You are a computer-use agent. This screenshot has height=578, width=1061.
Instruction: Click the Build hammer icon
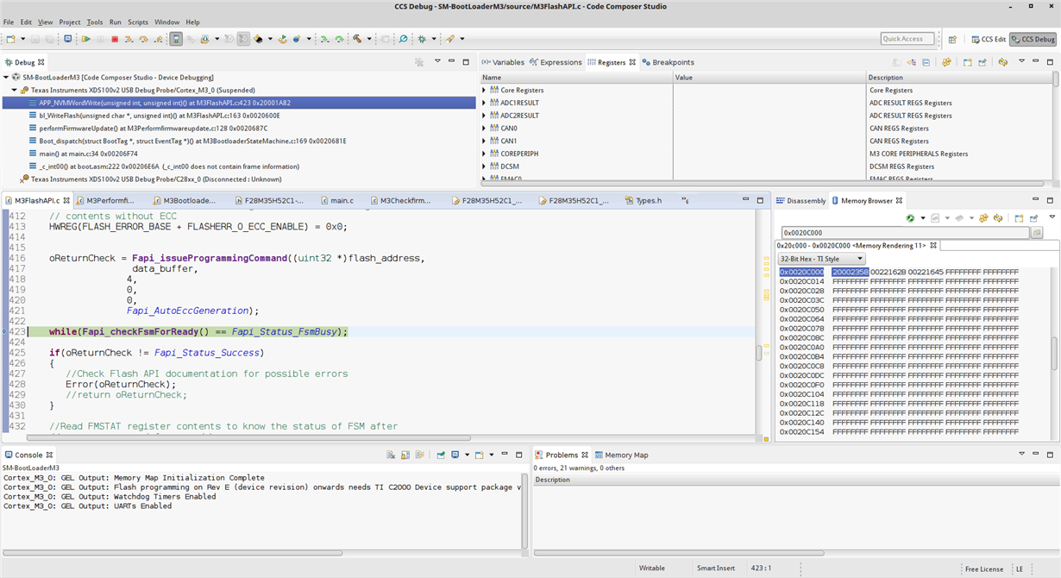coord(358,39)
